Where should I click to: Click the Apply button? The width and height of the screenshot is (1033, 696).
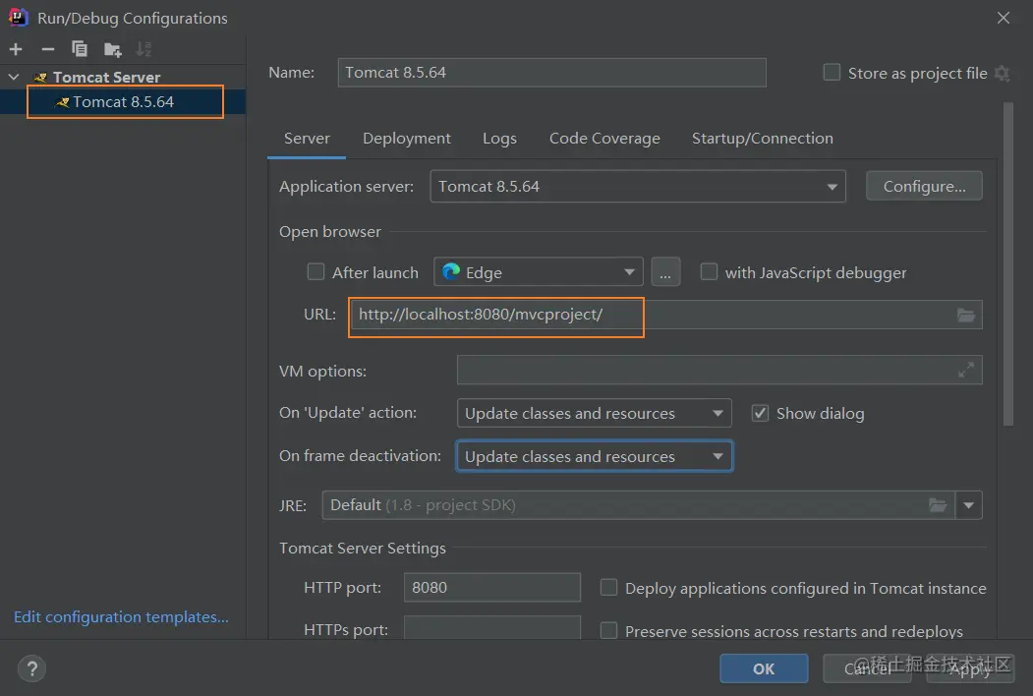coord(969,669)
